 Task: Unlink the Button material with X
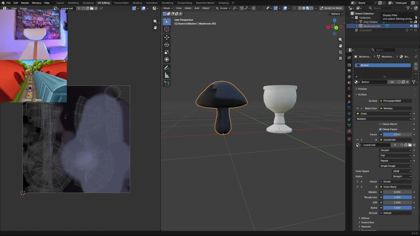(408, 82)
